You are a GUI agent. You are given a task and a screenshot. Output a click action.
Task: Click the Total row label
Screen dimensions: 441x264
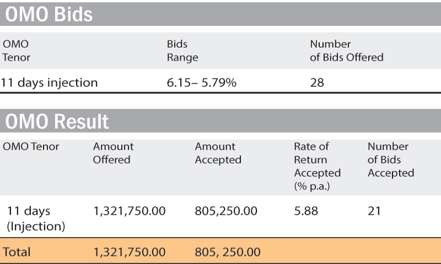click(x=17, y=252)
